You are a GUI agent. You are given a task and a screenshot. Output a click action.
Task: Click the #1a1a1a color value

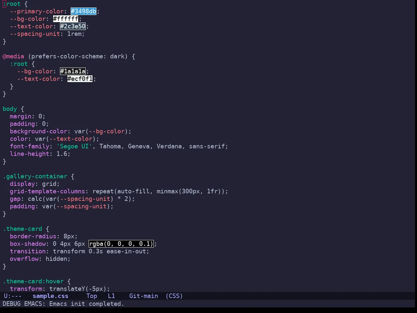point(73,71)
